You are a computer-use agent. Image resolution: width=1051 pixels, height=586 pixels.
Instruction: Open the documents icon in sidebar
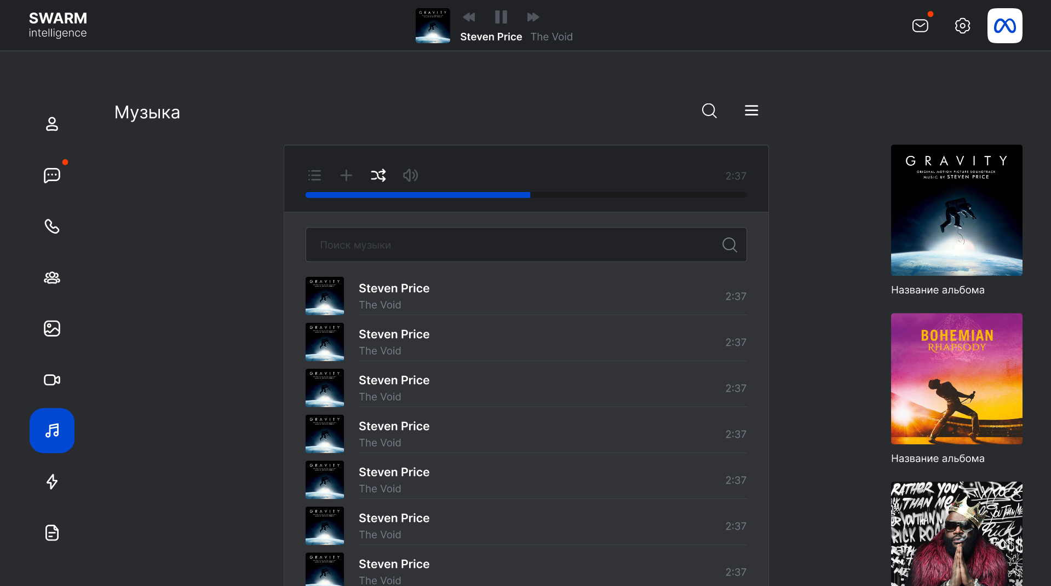52,532
